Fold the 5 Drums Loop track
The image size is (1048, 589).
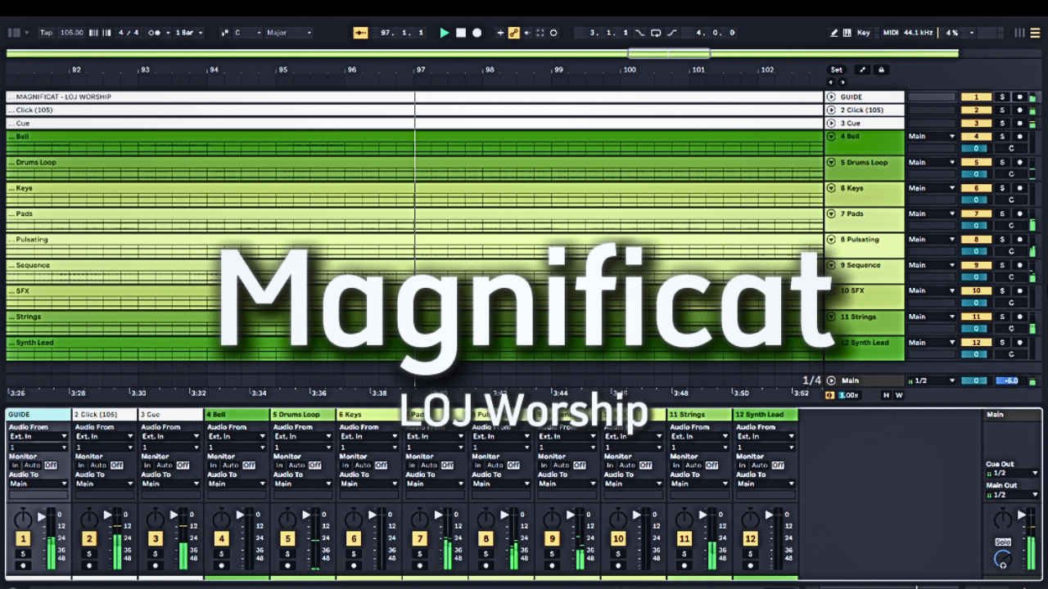[831, 162]
